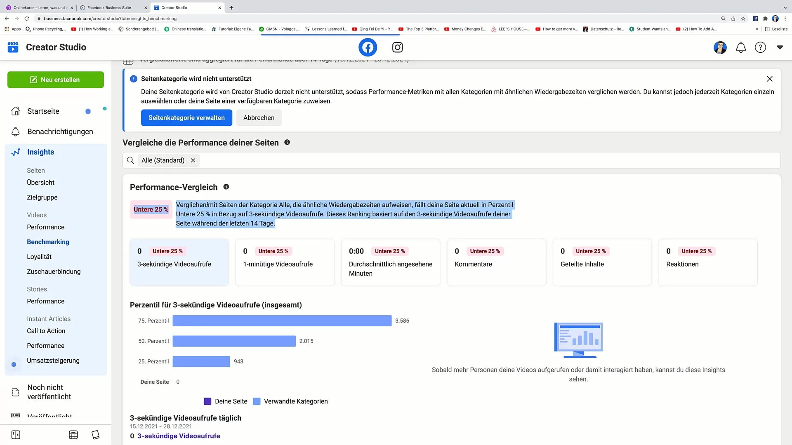Click the 75. Perzentil bar
Image resolution: width=792 pixels, height=445 pixels.
coord(282,321)
